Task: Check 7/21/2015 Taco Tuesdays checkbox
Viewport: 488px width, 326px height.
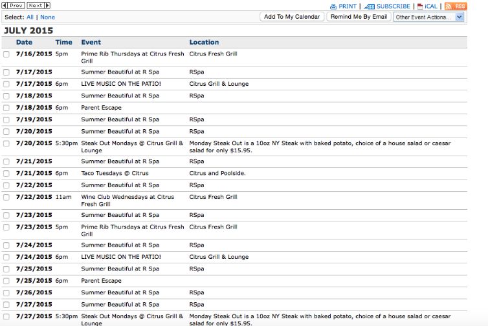Action: pyautogui.click(x=6, y=174)
